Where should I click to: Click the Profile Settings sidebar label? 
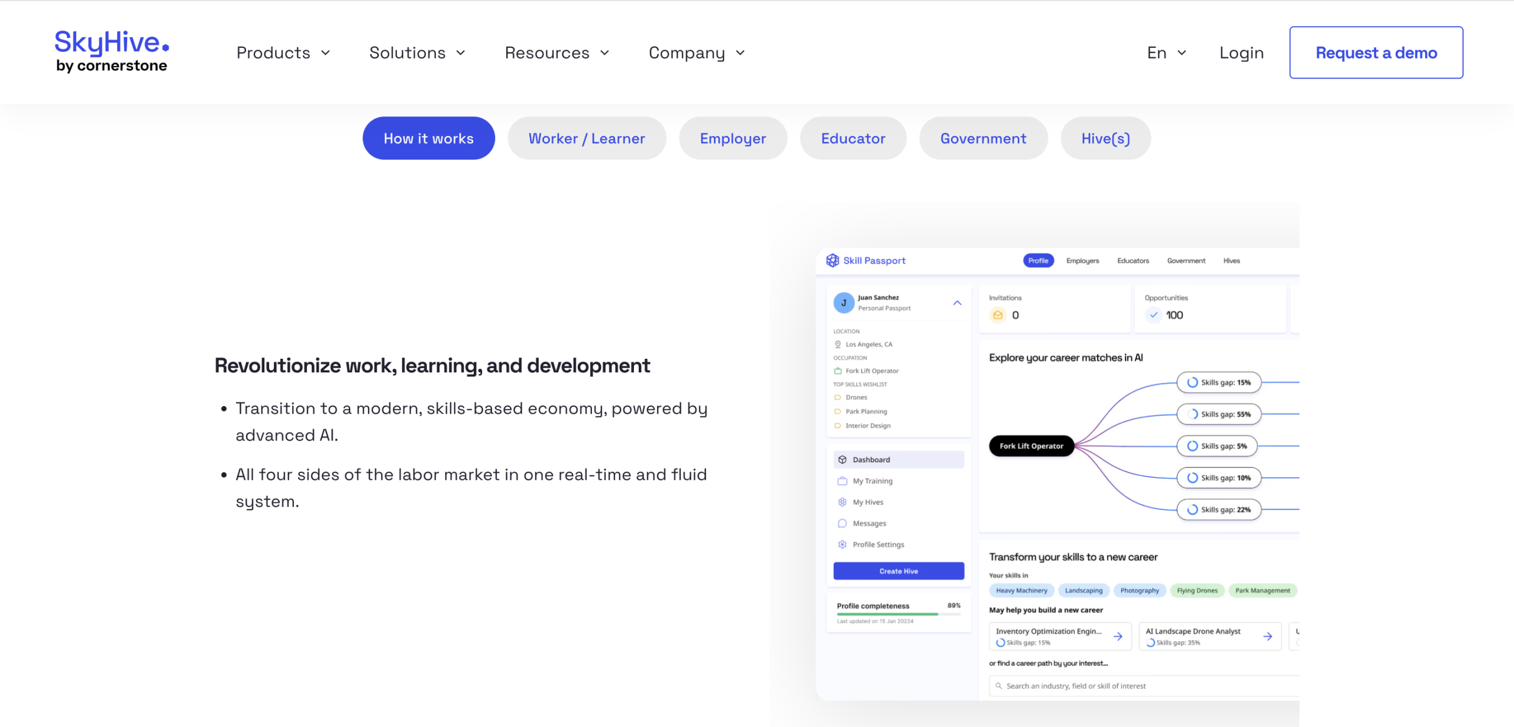878,544
